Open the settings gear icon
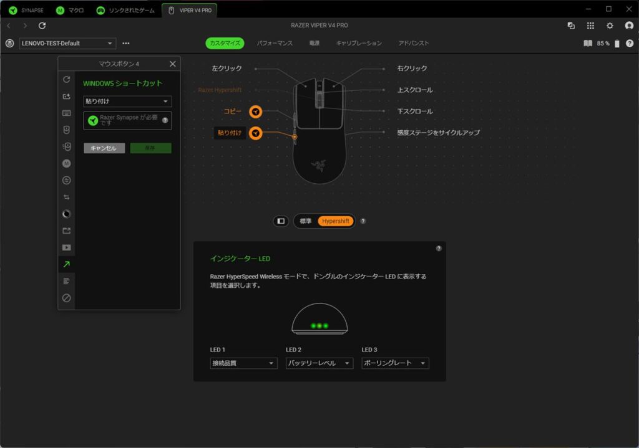This screenshot has height=448, width=639. tap(610, 26)
